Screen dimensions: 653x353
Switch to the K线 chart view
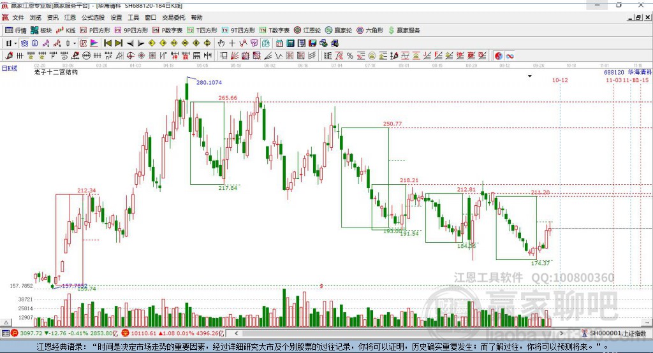(66, 31)
